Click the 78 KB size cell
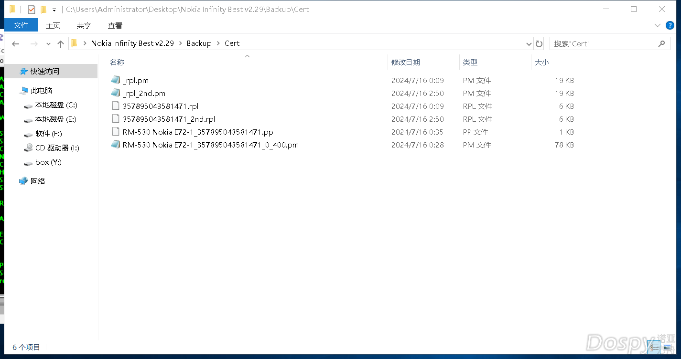This screenshot has height=359, width=681. point(564,145)
